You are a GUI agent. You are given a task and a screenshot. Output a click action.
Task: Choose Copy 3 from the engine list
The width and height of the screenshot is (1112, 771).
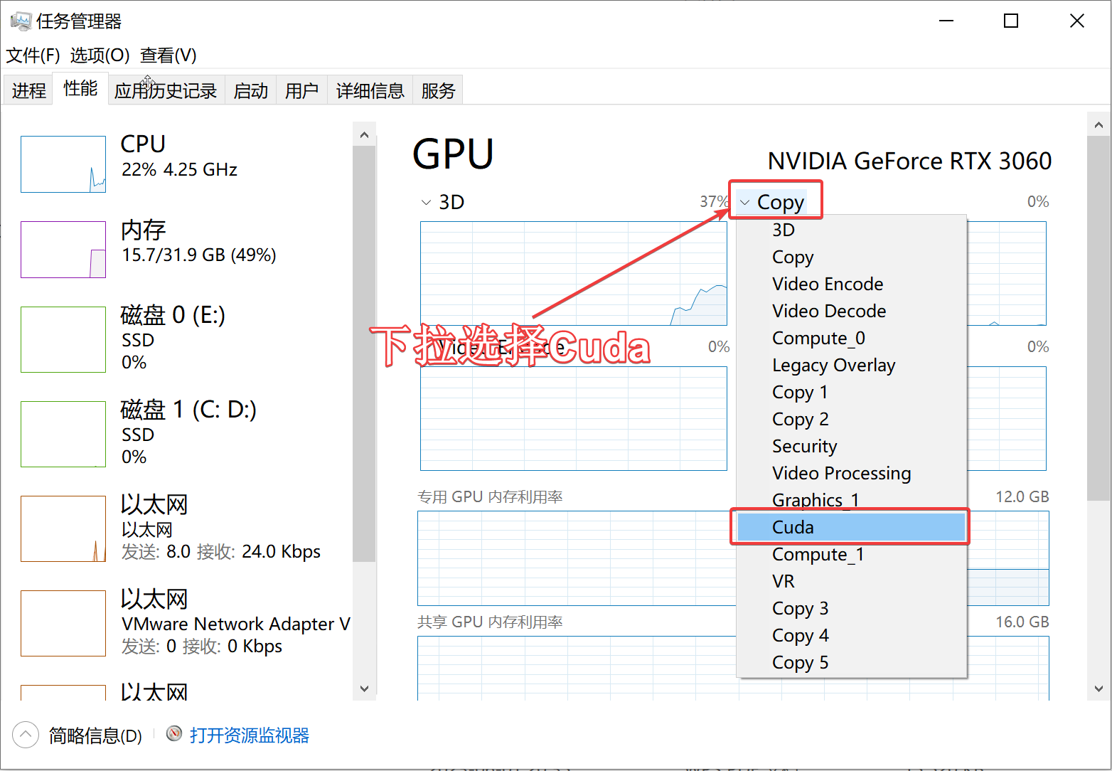point(852,608)
